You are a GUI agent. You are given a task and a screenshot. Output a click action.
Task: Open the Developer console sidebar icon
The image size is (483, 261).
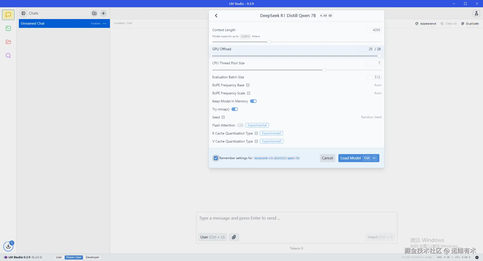point(8,28)
